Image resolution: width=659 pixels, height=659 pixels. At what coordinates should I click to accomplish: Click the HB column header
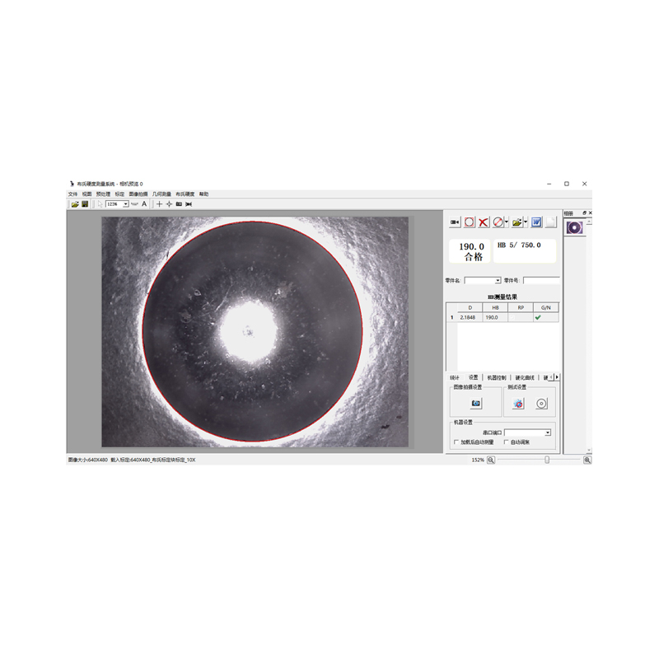496,308
